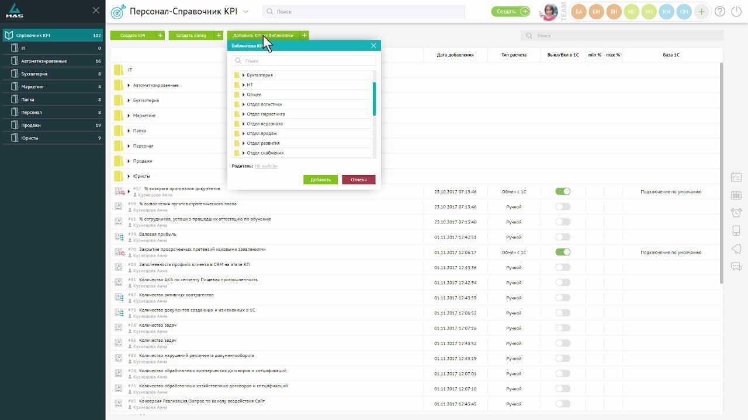Expand Отдел продаж in library dialog
The width and height of the screenshot is (748, 420).
[x=244, y=134]
